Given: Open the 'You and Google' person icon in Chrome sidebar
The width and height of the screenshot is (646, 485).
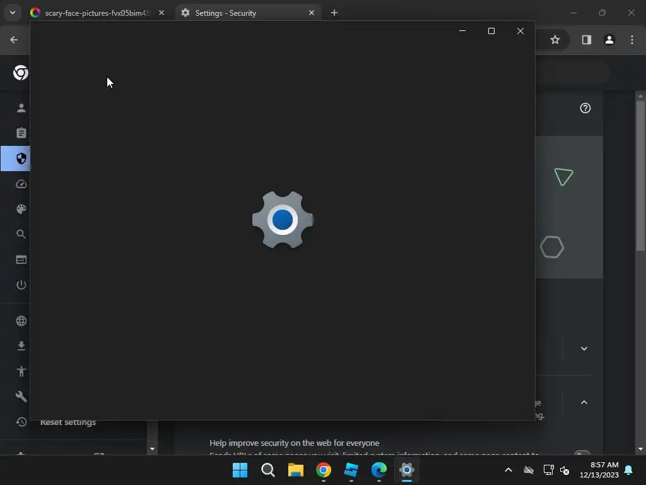Looking at the screenshot, I should point(21,108).
